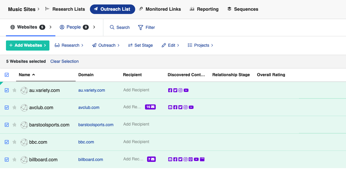The width and height of the screenshot is (346, 169).
Task: Star the bbc.com website
Action: [x=14, y=142]
